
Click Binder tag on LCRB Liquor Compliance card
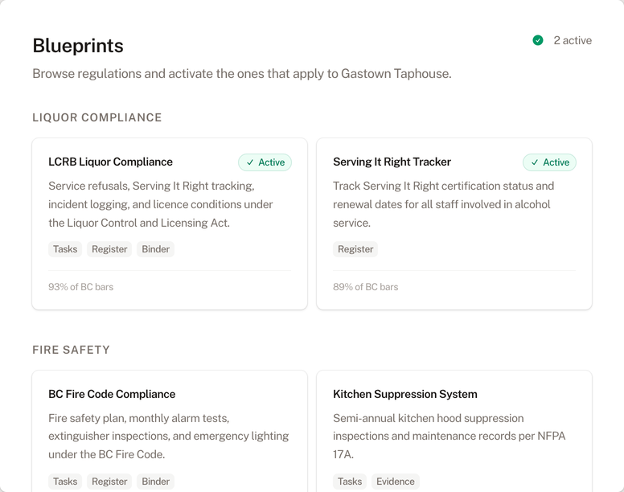click(155, 249)
